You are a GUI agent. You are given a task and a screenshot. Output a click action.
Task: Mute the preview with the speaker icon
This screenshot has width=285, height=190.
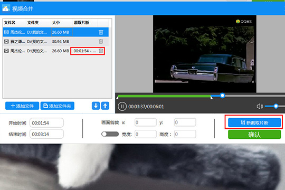(260, 106)
